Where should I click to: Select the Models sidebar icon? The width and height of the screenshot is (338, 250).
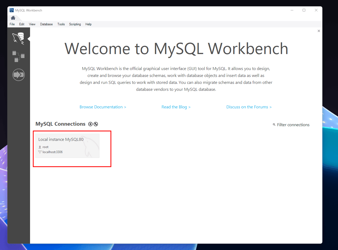[18, 56]
